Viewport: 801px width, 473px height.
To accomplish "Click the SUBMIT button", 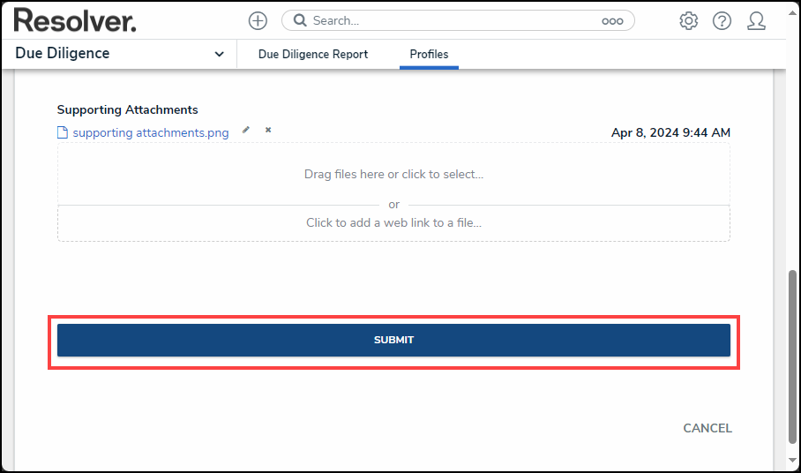I will pyautogui.click(x=393, y=341).
